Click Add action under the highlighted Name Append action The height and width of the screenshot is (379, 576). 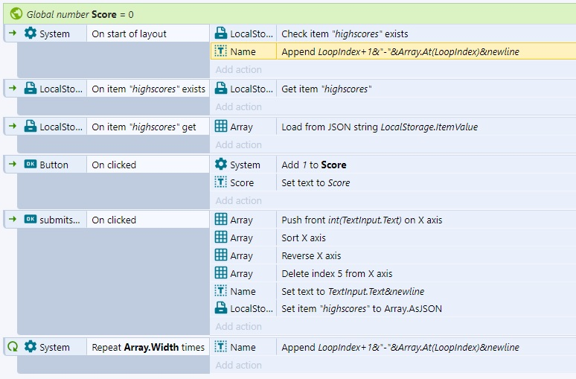coord(238,69)
